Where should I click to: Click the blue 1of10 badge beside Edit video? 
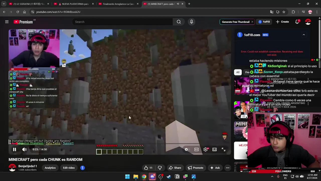83,168
